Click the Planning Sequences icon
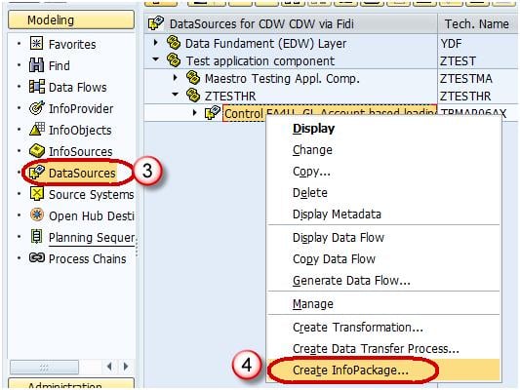 pos(36,237)
